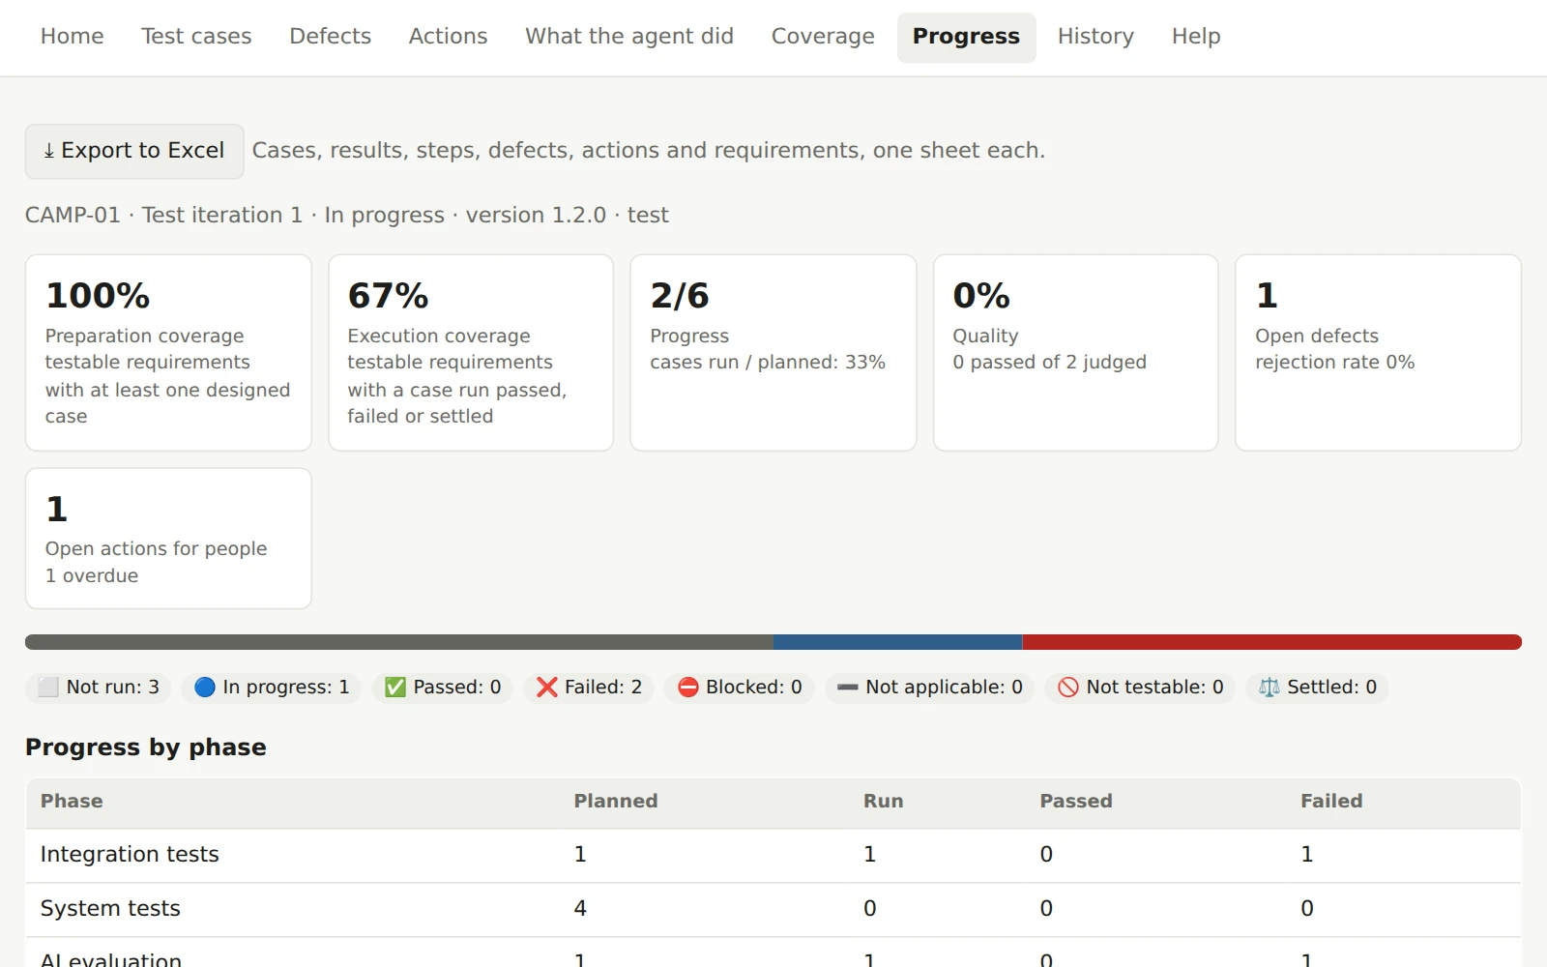This screenshot has height=967, width=1547.
Task: Open the Open defects card
Action: tap(1378, 353)
